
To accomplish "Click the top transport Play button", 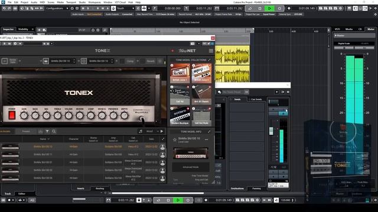I will click(x=269, y=8).
